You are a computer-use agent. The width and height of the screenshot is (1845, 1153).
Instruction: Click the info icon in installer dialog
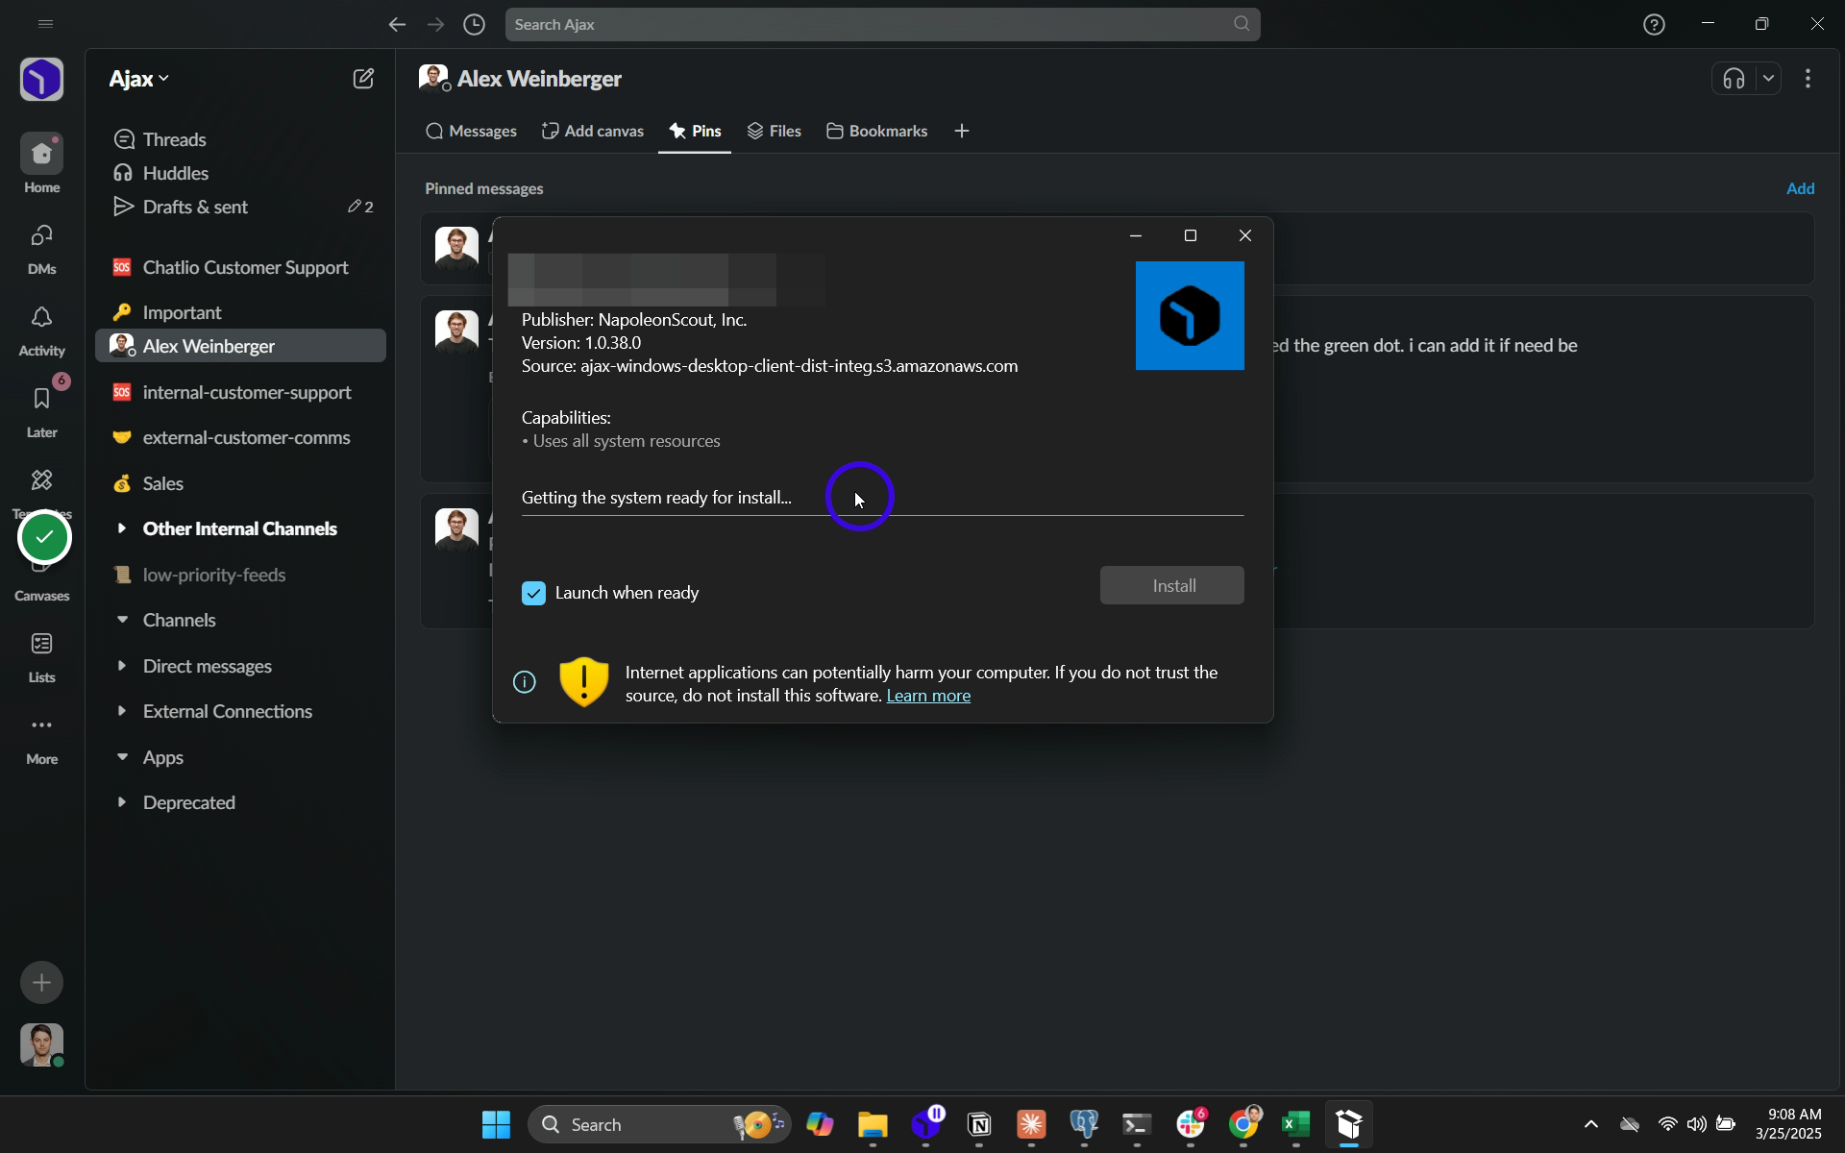(524, 682)
